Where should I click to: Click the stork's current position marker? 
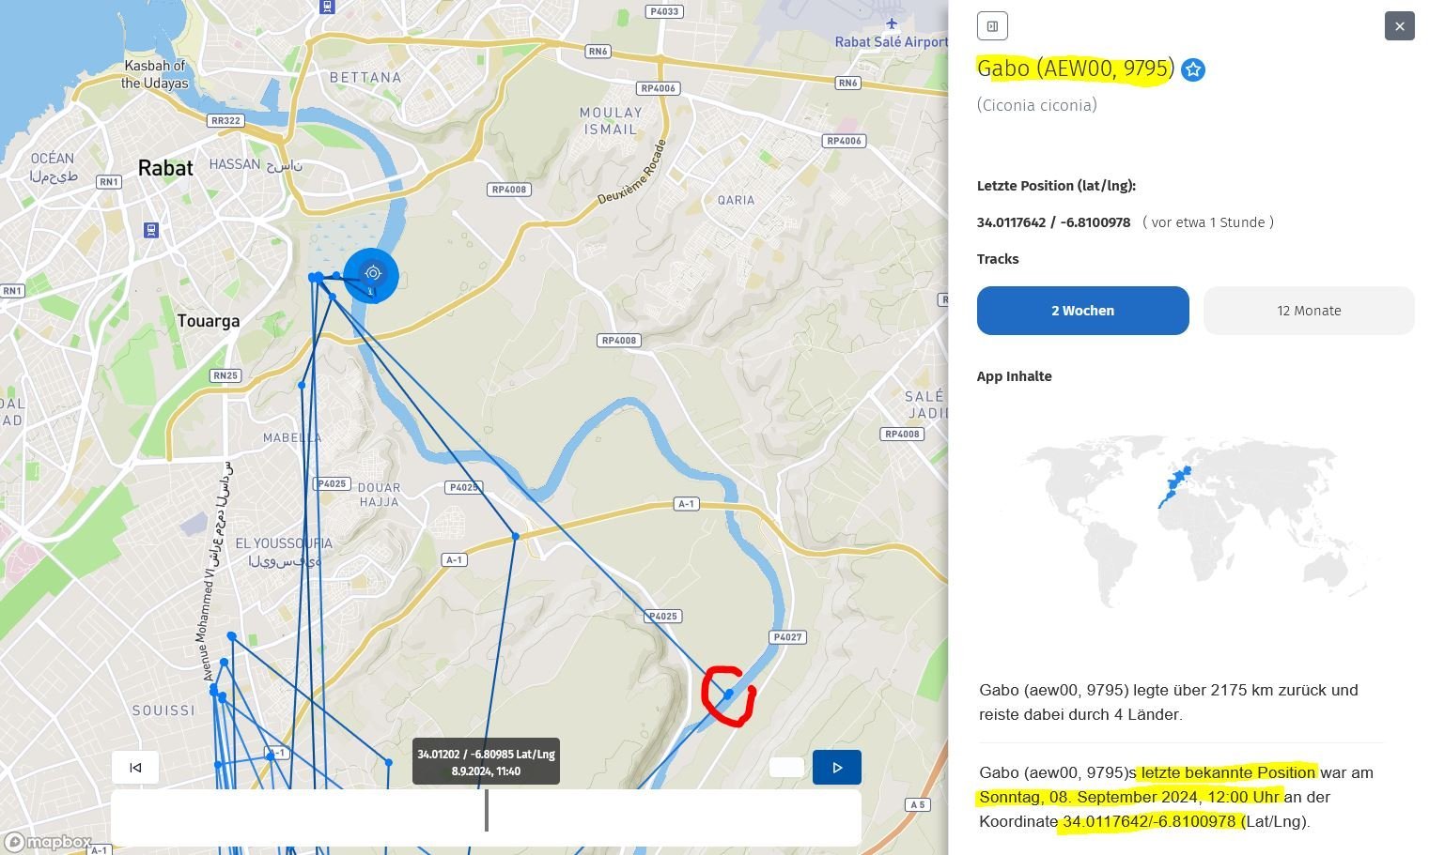(372, 275)
